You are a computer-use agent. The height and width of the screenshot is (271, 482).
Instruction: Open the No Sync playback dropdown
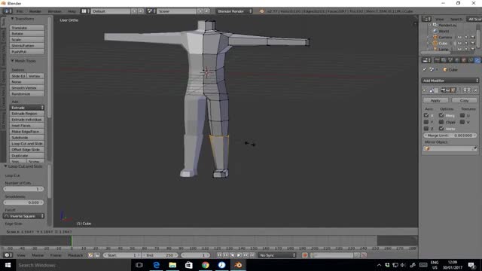click(277, 255)
